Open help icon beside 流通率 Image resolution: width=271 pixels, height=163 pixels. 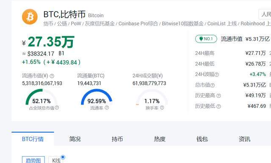(107, 108)
